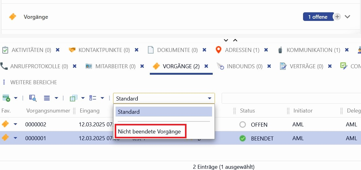Click the Weitere Bereiche three-dot icon

click(x=4, y=82)
